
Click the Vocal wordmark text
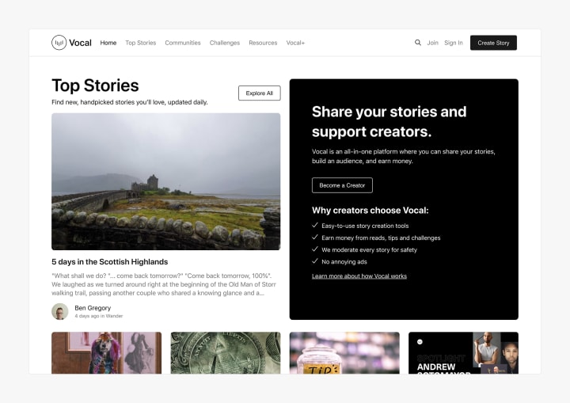(x=80, y=43)
